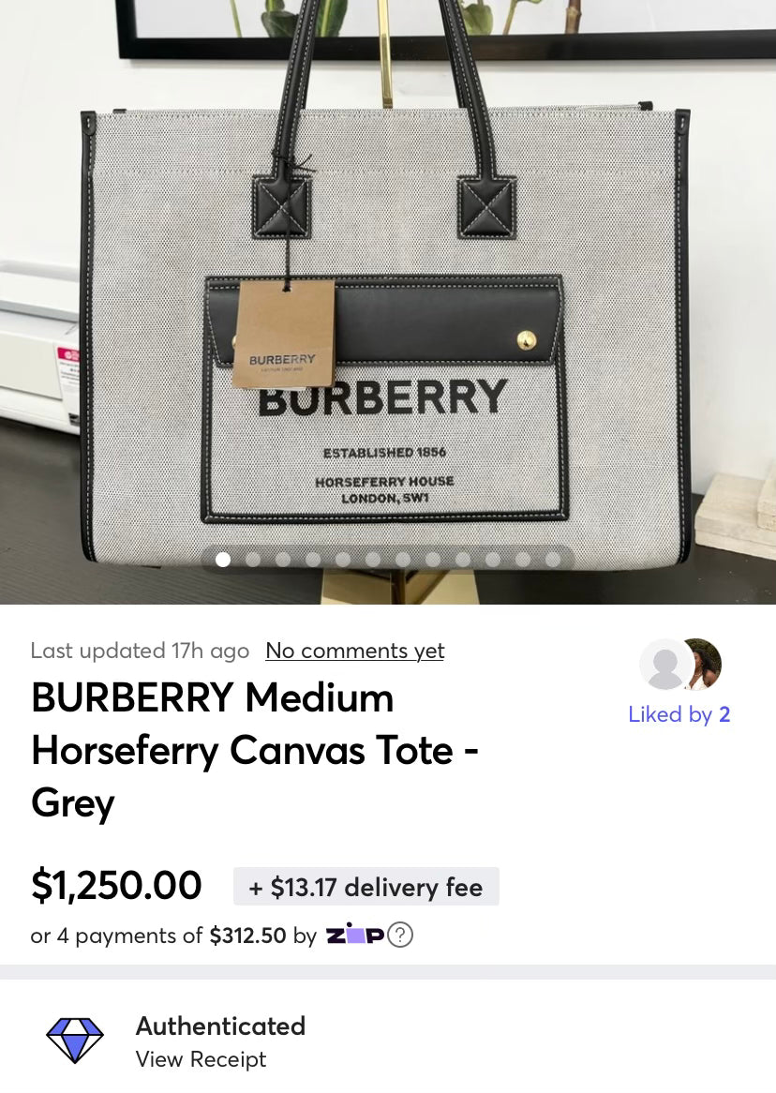The width and height of the screenshot is (776, 1093).
Task: Open the Burberry tote product photo
Action: 388,302
